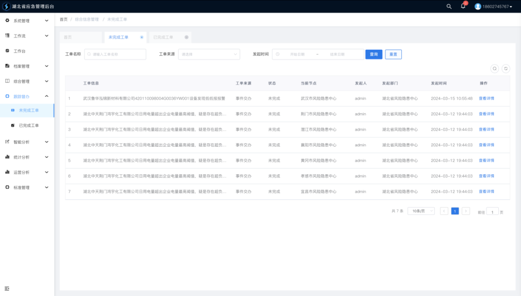Open the 工单来源 dropdown
This screenshot has width=521, height=296.
tap(209, 54)
